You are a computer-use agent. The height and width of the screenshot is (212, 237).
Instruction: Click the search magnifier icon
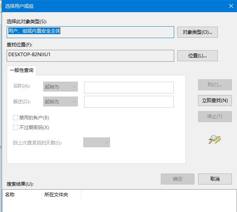click(215, 139)
